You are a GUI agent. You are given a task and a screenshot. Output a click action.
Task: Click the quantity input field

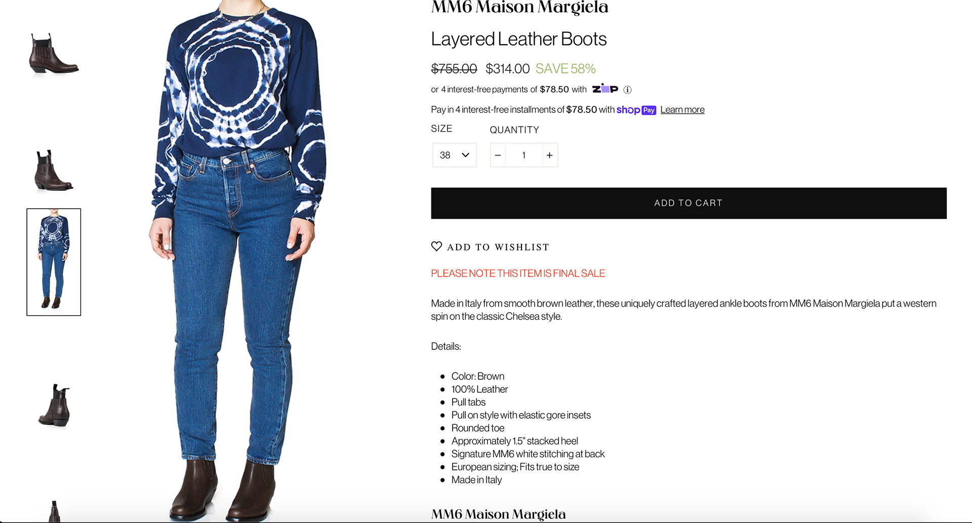pos(523,155)
